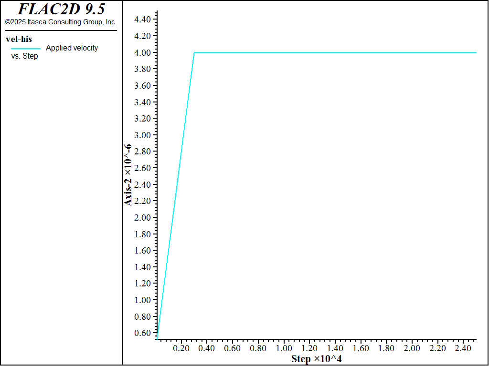Click the 0.60 y-axis tick label
Image resolution: width=489 pixels, height=366 pixels.
point(142,333)
